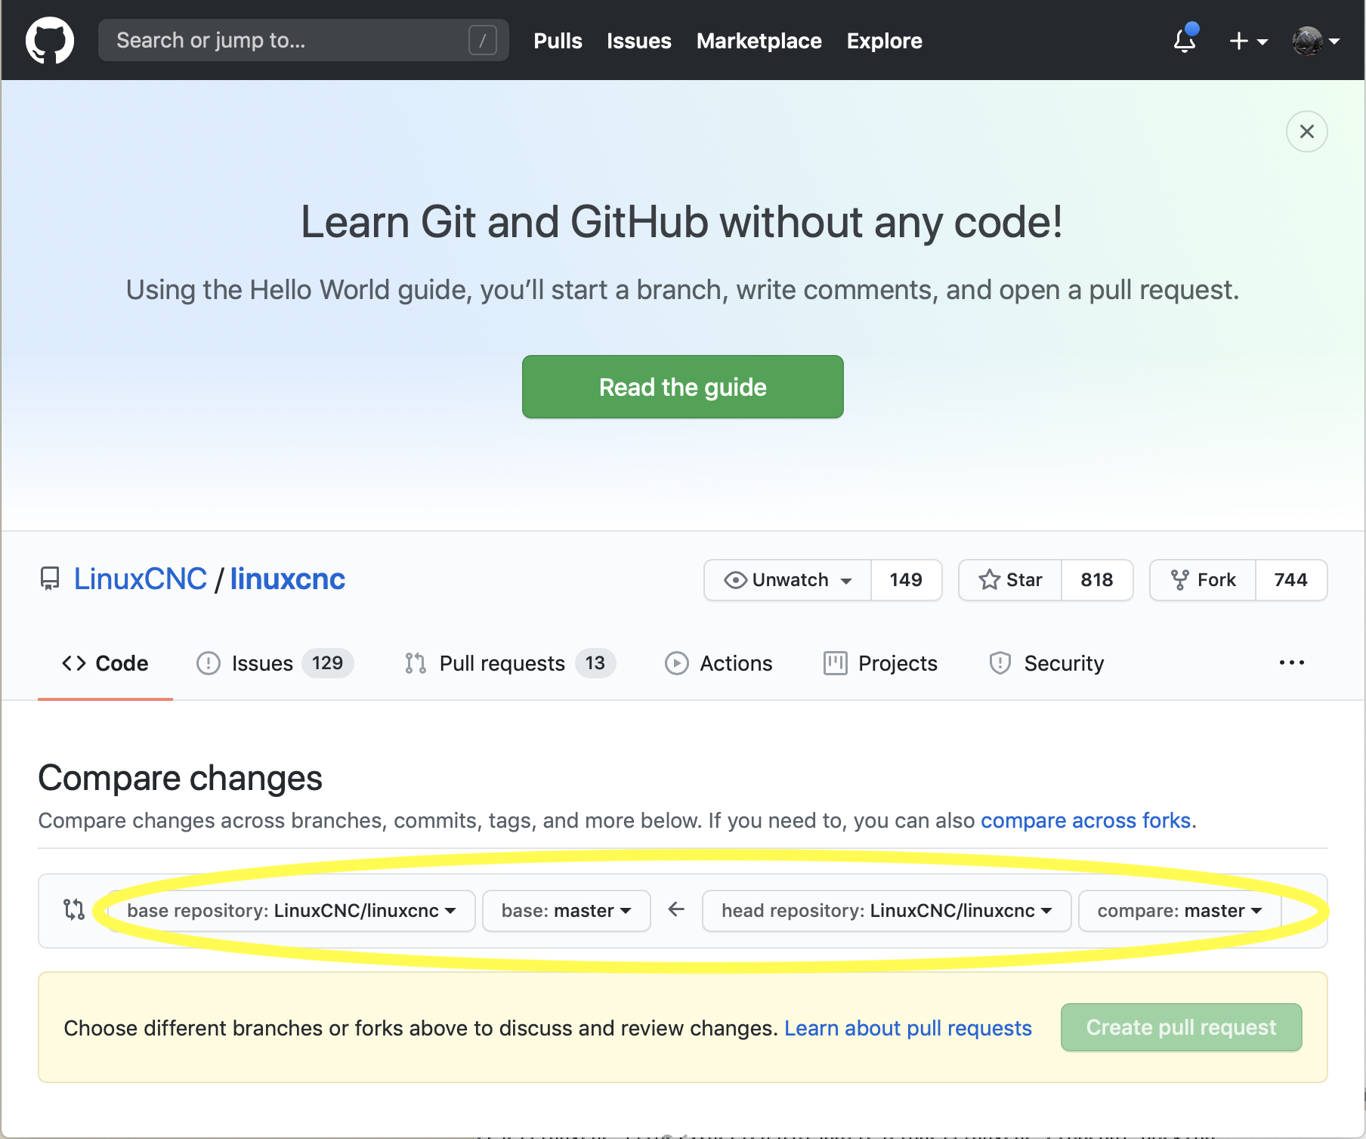The image size is (1366, 1139).
Task: Star the linuxcnc repository
Action: coord(1010,580)
